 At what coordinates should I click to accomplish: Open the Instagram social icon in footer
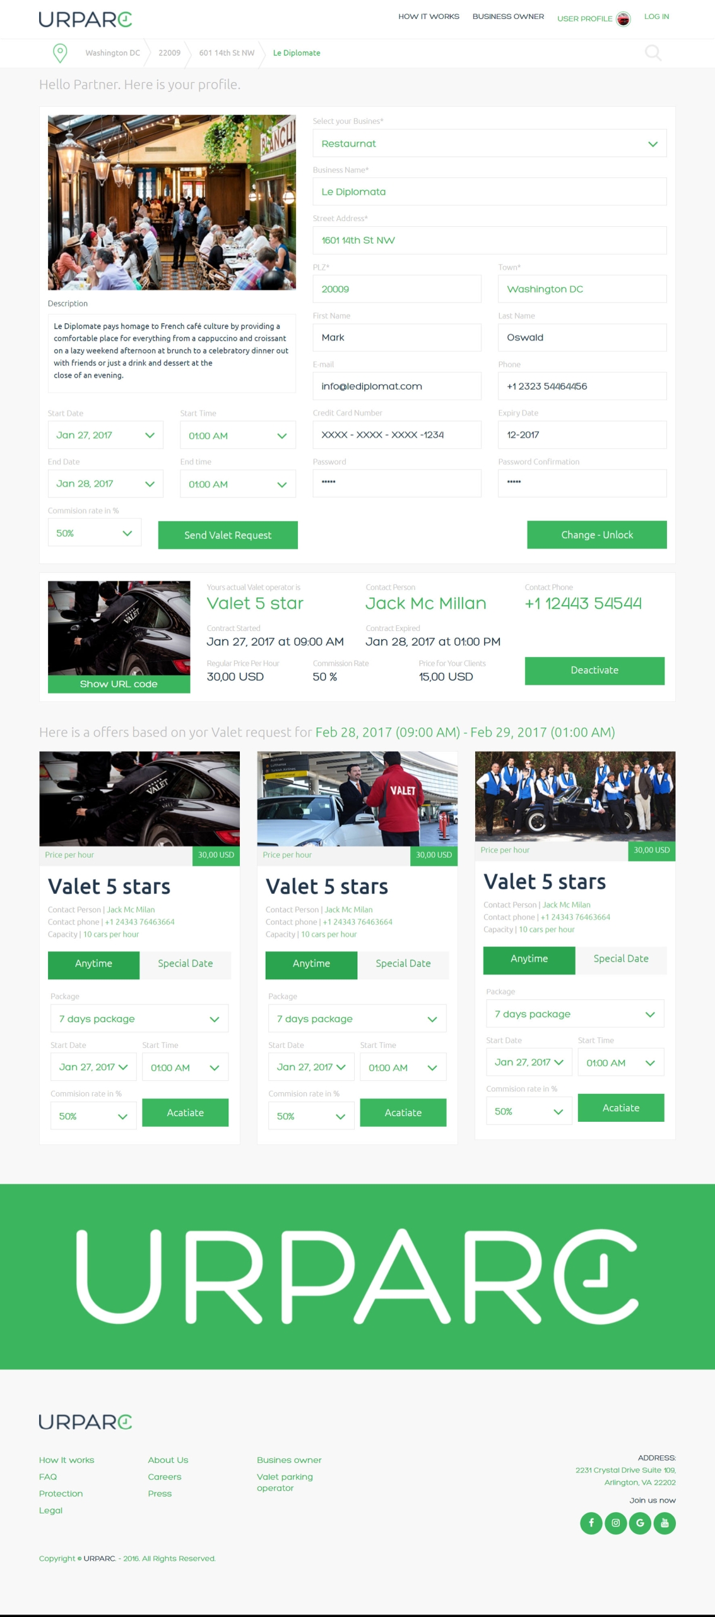pyautogui.click(x=616, y=1523)
